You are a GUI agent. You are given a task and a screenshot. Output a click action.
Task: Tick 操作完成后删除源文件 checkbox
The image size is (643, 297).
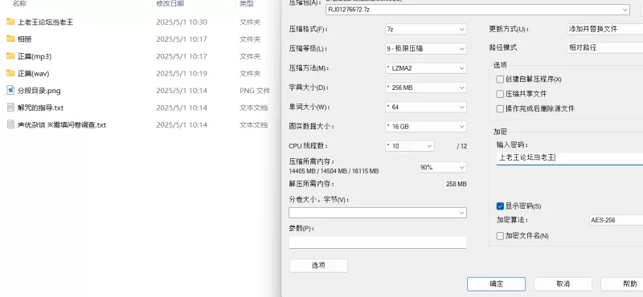pos(500,108)
